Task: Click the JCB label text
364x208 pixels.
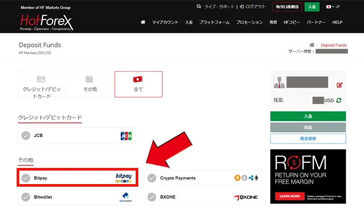Action: tap(38, 136)
